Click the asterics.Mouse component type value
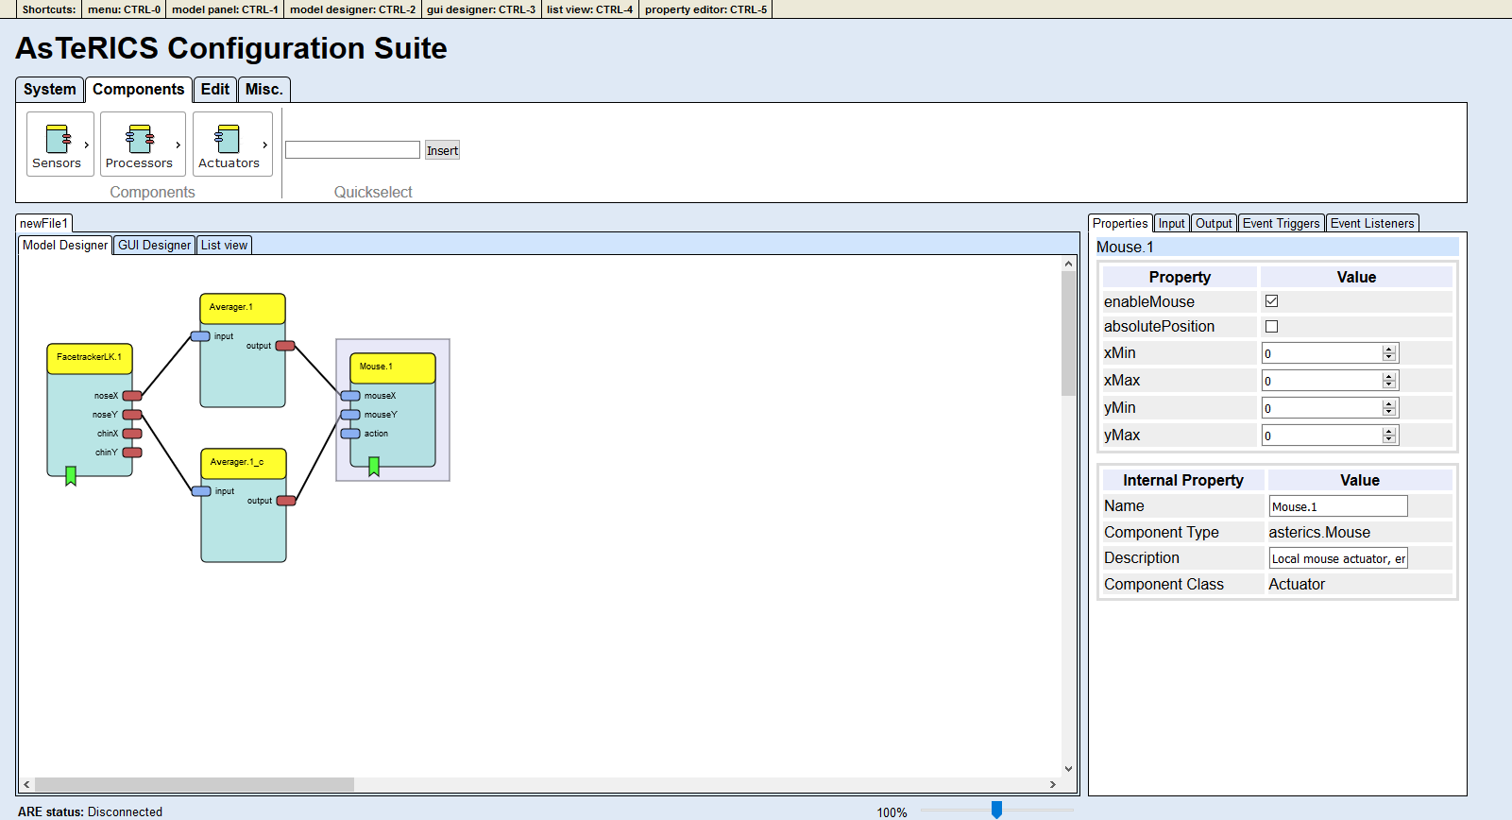1512x820 pixels. (x=1319, y=533)
